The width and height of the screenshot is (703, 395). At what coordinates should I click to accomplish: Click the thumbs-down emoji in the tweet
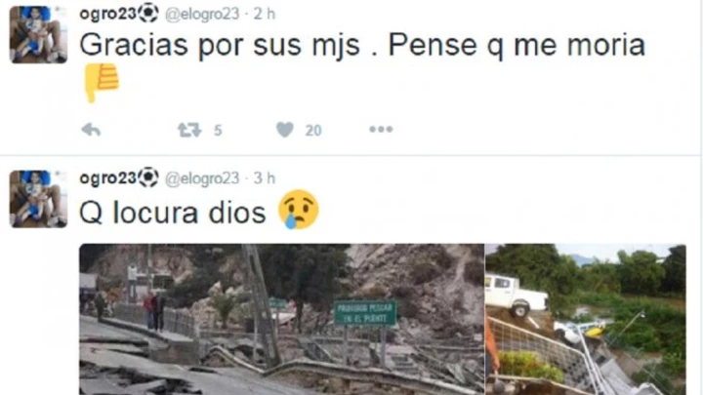102,83
